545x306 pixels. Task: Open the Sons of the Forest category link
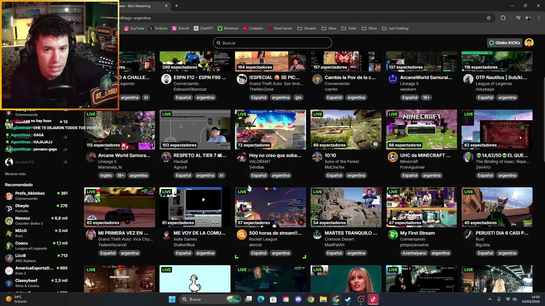pyautogui.click(x=342, y=161)
